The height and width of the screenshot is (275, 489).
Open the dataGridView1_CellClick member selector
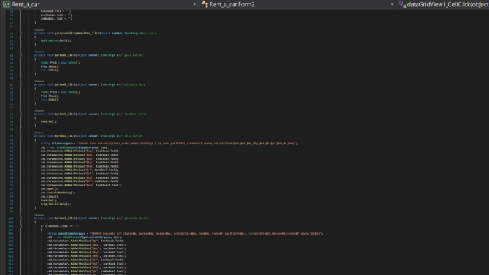448,4
